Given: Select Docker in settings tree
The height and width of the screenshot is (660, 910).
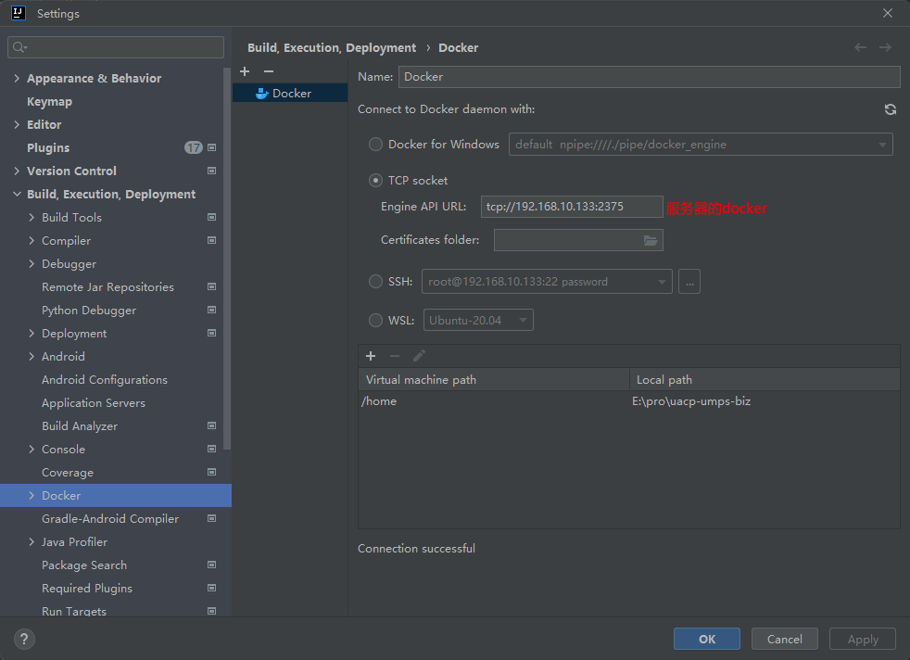Looking at the screenshot, I should pyautogui.click(x=116, y=496).
